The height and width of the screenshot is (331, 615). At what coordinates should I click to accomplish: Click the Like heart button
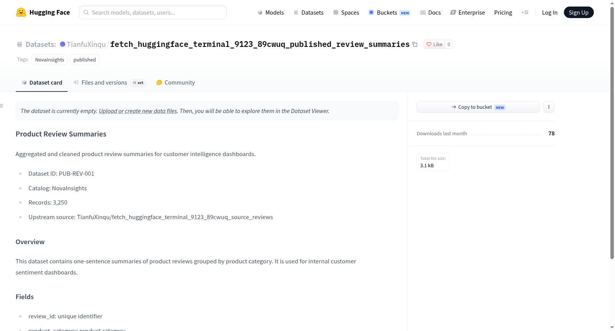(434, 44)
